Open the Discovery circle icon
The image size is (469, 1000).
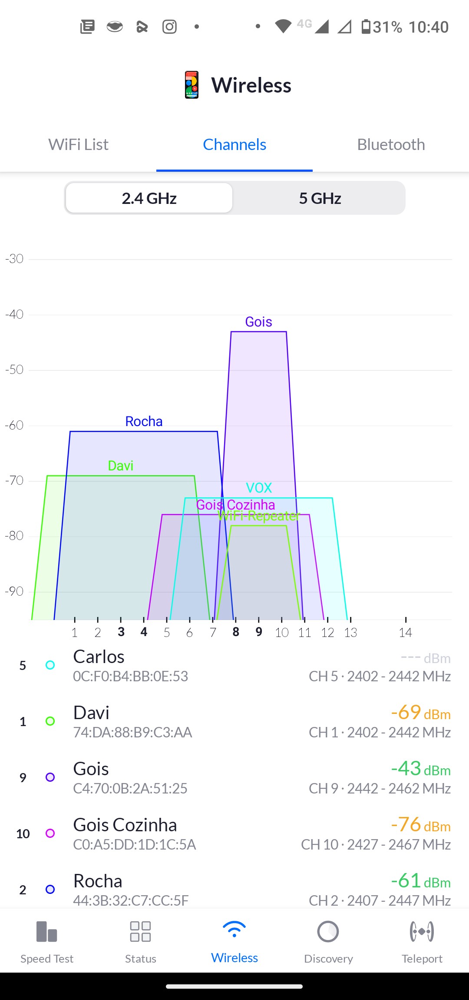(x=328, y=932)
